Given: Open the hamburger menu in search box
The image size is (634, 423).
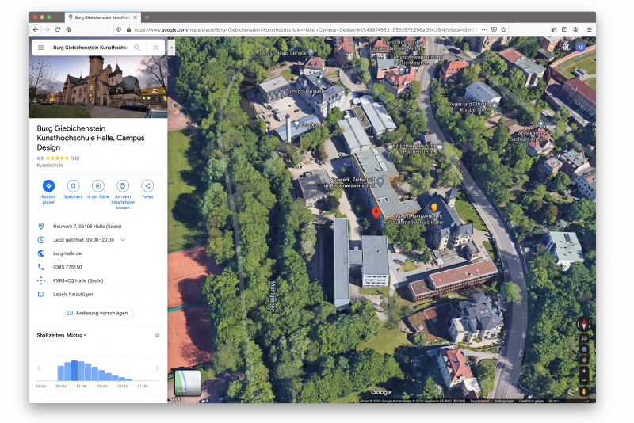Looking at the screenshot, I should tap(41, 48).
